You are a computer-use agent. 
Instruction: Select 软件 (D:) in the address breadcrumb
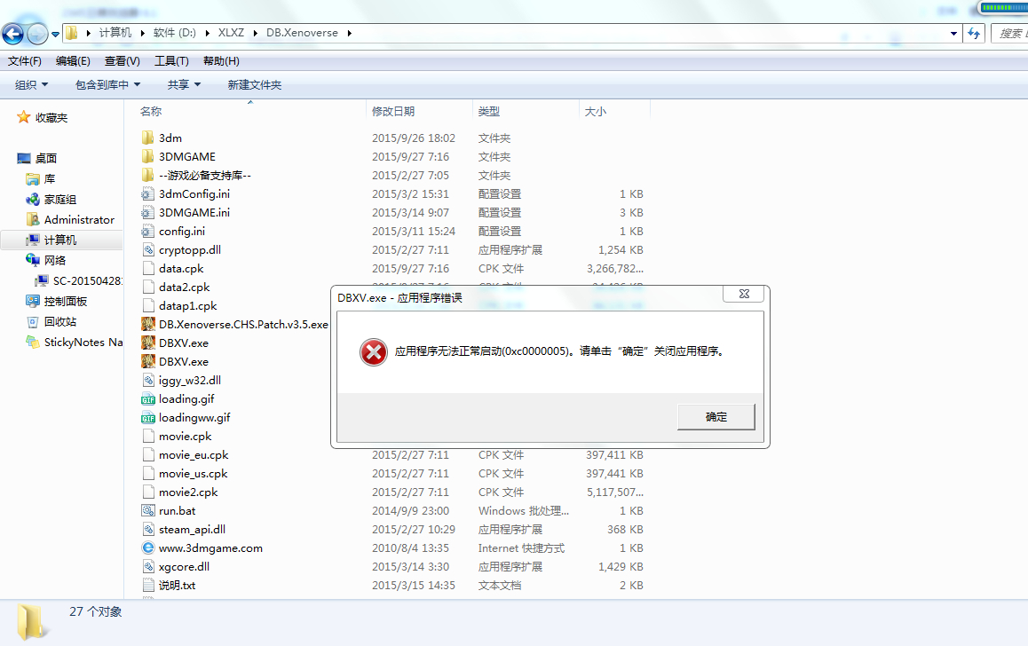(174, 33)
